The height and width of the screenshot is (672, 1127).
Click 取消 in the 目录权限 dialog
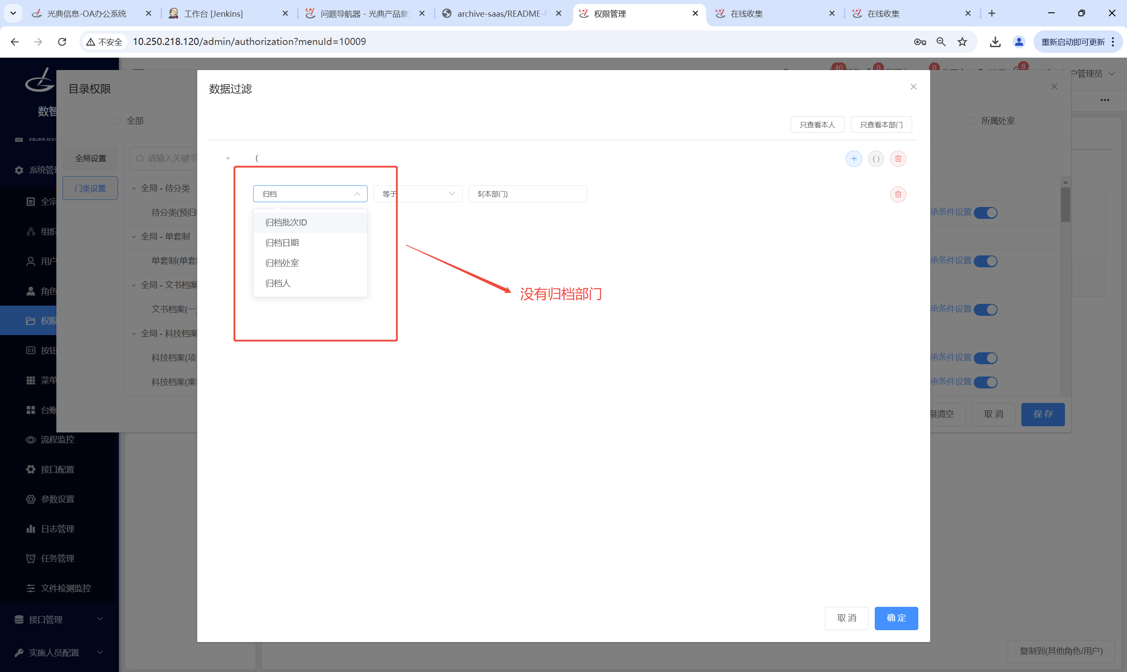[994, 414]
